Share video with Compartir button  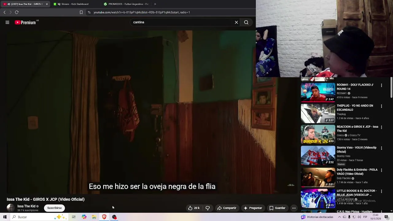227,208
